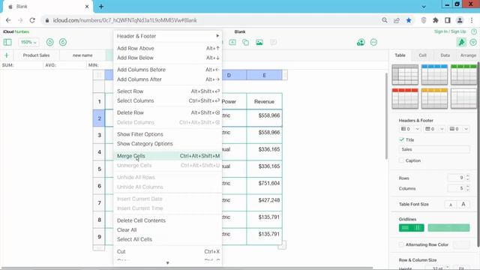The width and height of the screenshot is (480, 270).
Task: Open the collaborate icon
Action: 361,42
